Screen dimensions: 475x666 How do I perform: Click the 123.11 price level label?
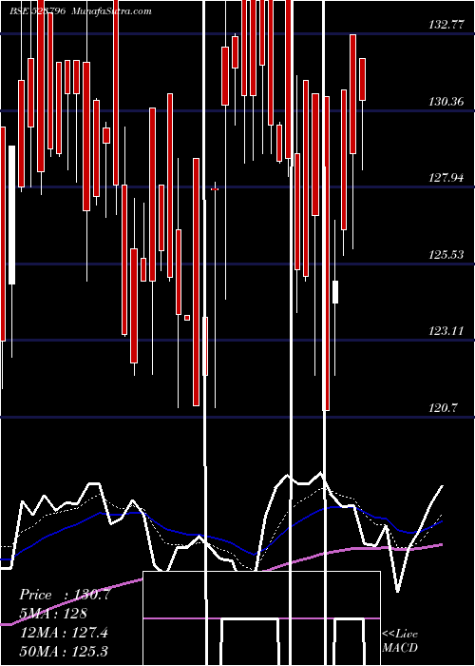[x=446, y=331]
